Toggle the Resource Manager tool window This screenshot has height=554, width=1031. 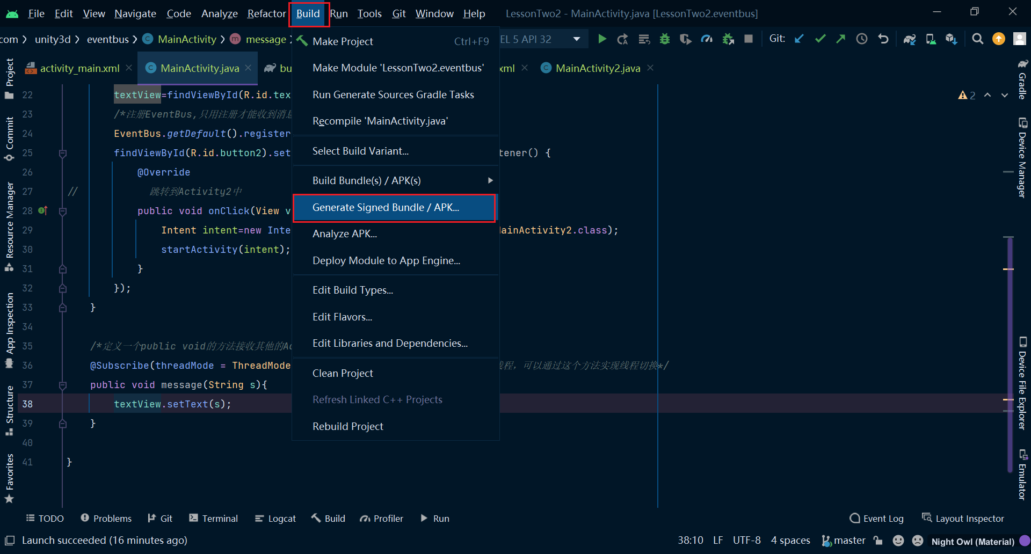[x=9, y=226]
